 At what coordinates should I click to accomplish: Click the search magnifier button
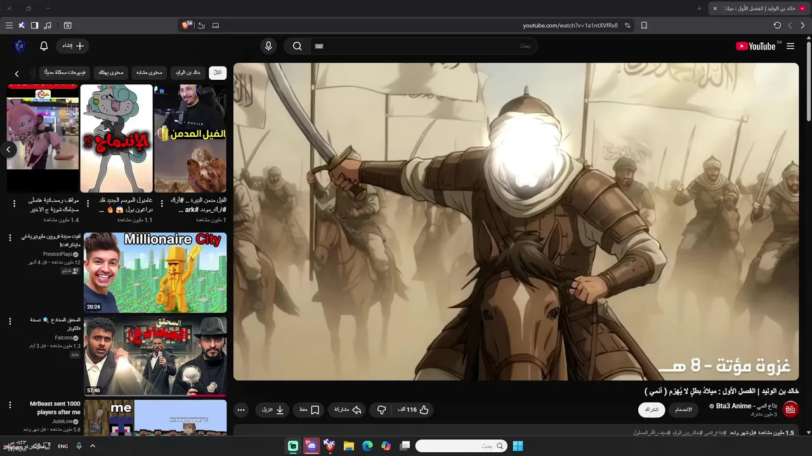(x=297, y=46)
